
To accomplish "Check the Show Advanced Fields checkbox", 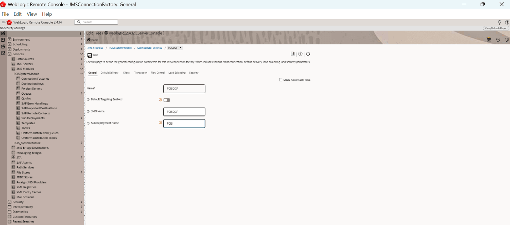I will point(281,80).
